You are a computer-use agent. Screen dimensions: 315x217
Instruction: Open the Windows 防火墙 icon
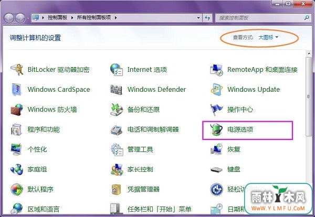pos(17,110)
